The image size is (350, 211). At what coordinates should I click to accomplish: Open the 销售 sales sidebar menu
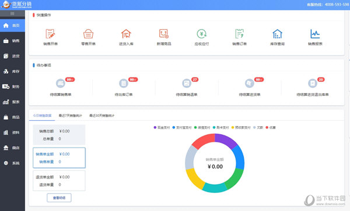12,41
